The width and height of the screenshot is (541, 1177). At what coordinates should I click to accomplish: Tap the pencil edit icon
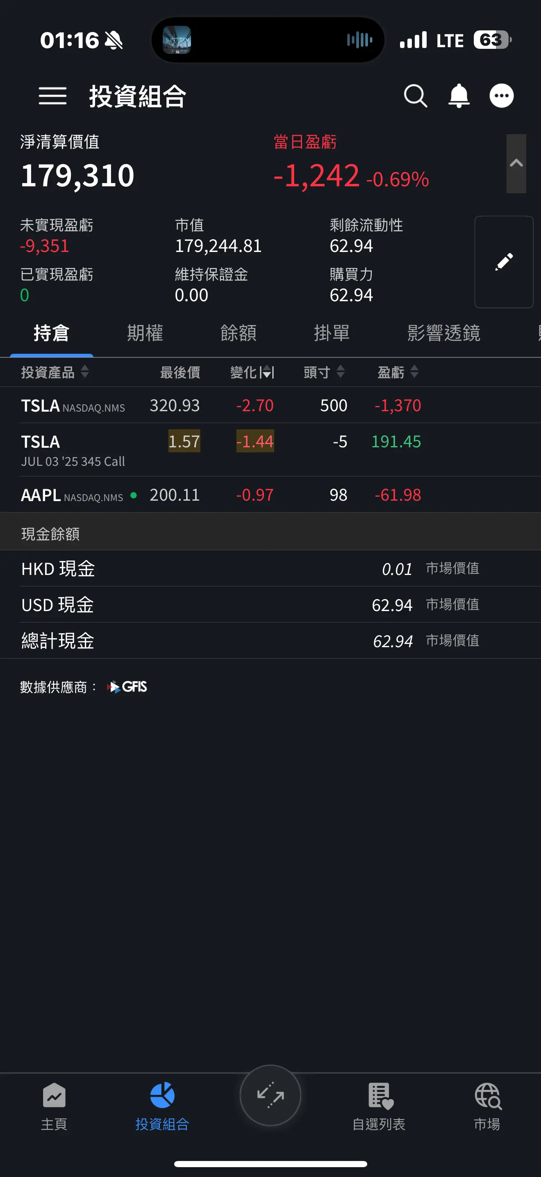click(x=504, y=262)
